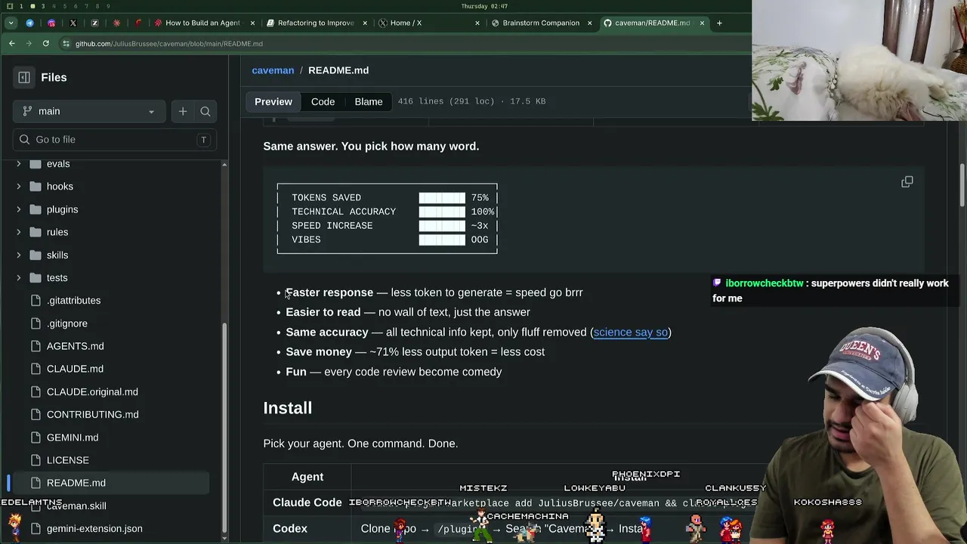Click the evals folder icon
Viewport: 967px width, 544px height.
36,164
